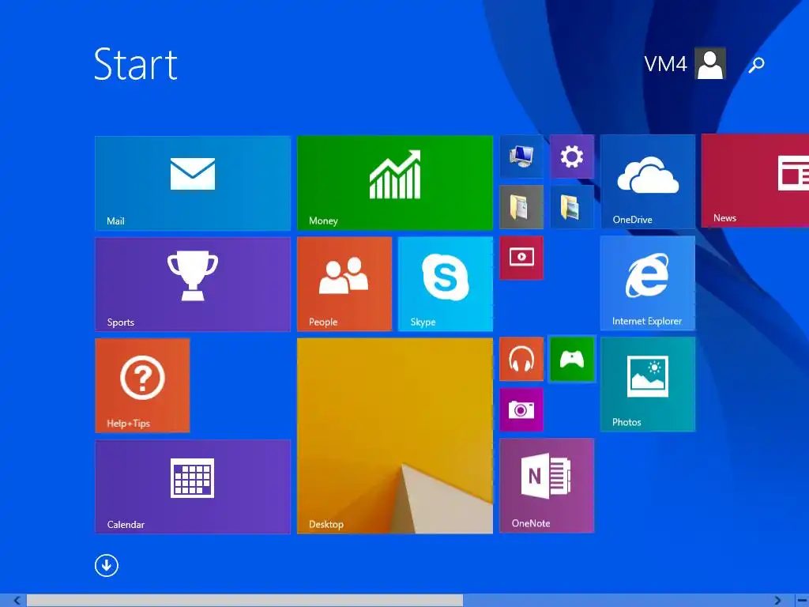The image size is (809, 607).
Task: Launch the OneDrive tile
Action: pos(648,182)
